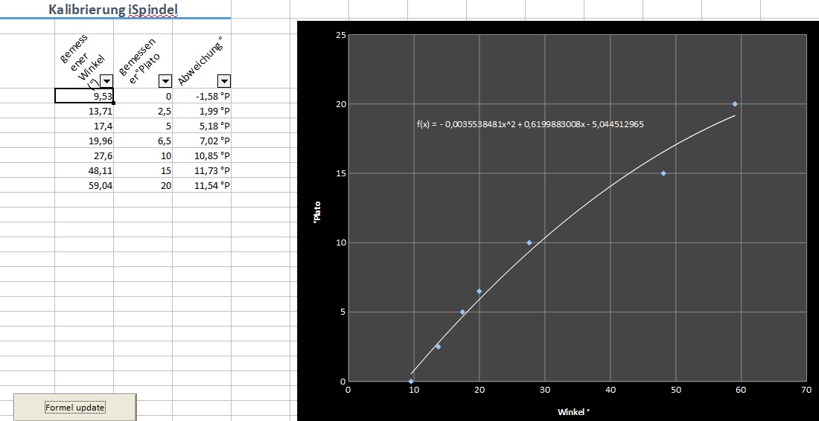Click the trendline equation label in chart
Viewport: 819px width, 421px height.
tap(530, 124)
